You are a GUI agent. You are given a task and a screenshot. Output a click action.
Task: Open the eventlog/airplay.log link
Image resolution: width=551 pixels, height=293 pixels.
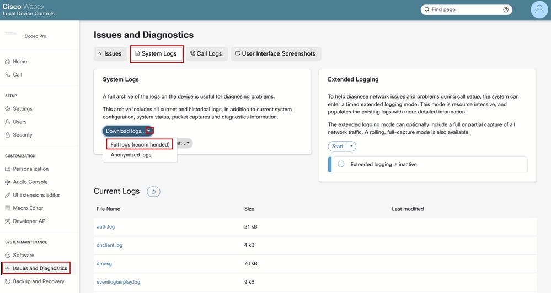(118, 282)
